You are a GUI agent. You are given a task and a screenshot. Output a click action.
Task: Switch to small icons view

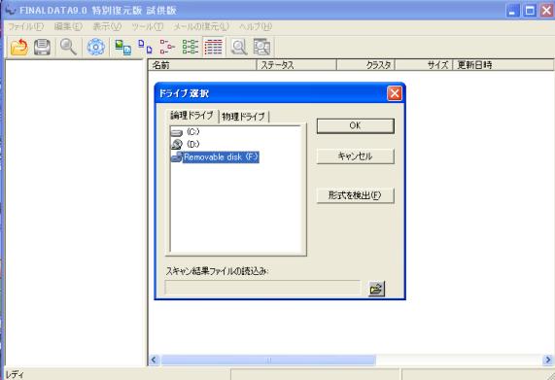tap(145, 47)
